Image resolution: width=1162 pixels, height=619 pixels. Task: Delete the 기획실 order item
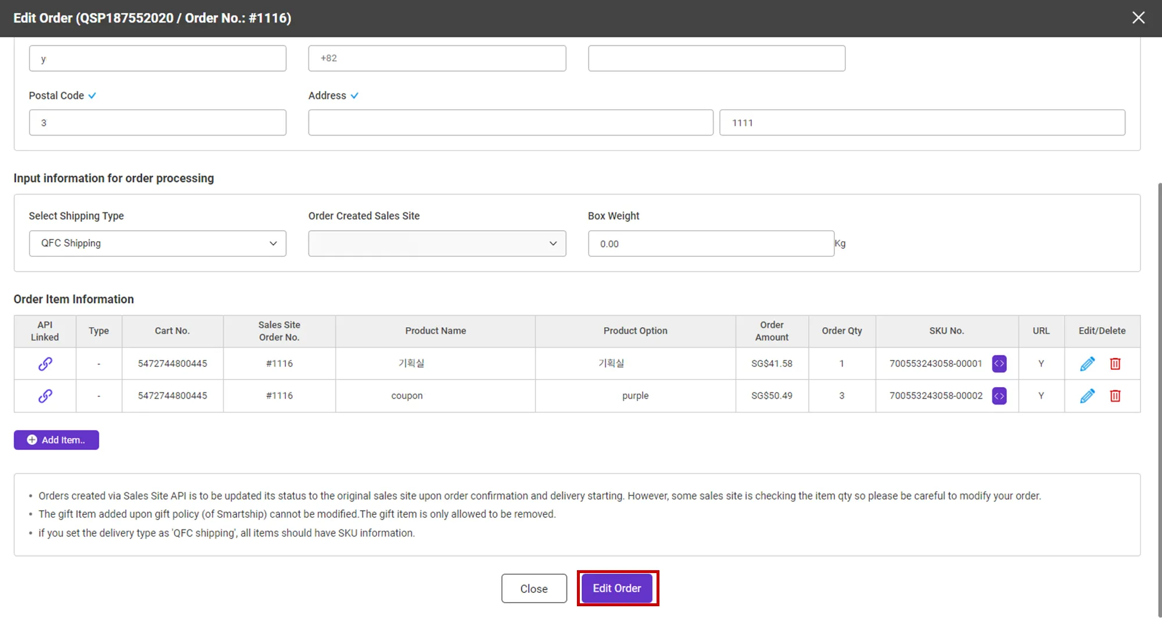pyautogui.click(x=1115, y=364)
